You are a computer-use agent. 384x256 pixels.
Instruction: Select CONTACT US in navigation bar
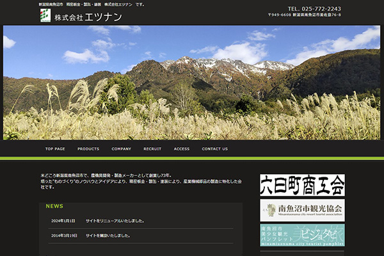[x=215, y=148]
